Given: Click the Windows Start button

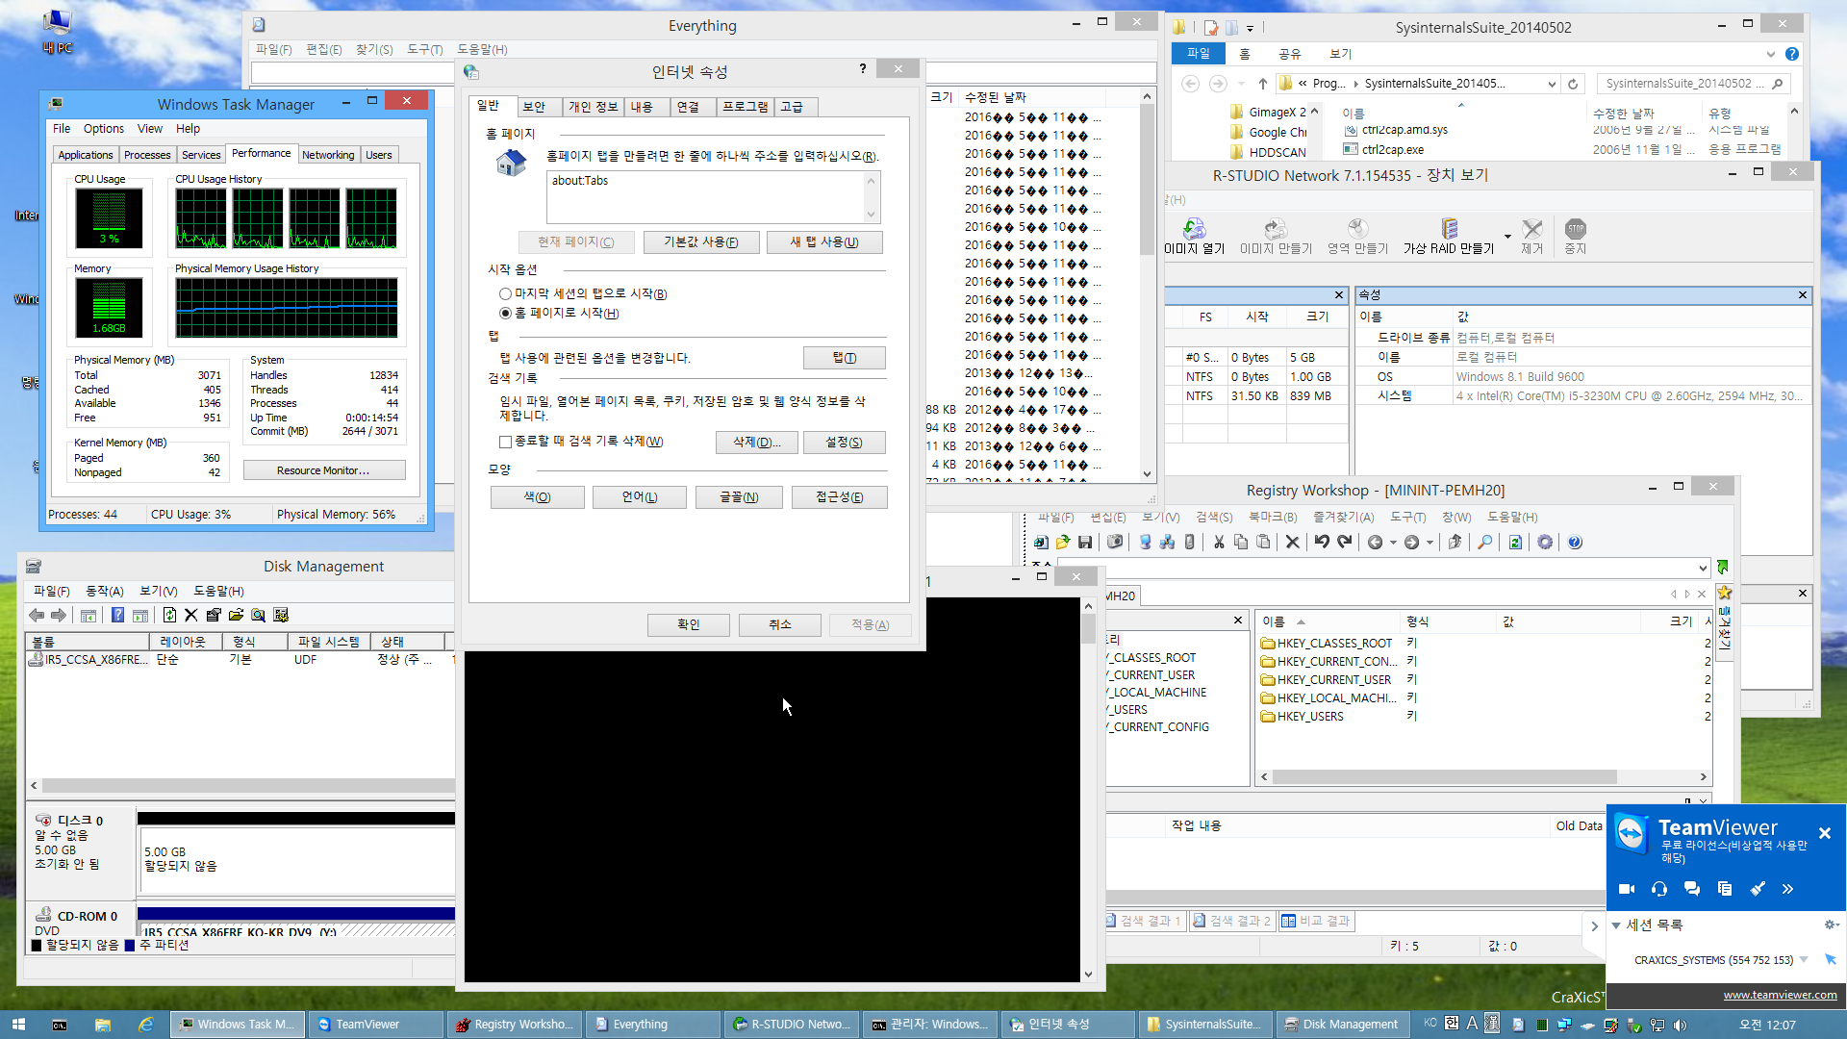Looking at the screenshot, I should [x=18, y=1025].
